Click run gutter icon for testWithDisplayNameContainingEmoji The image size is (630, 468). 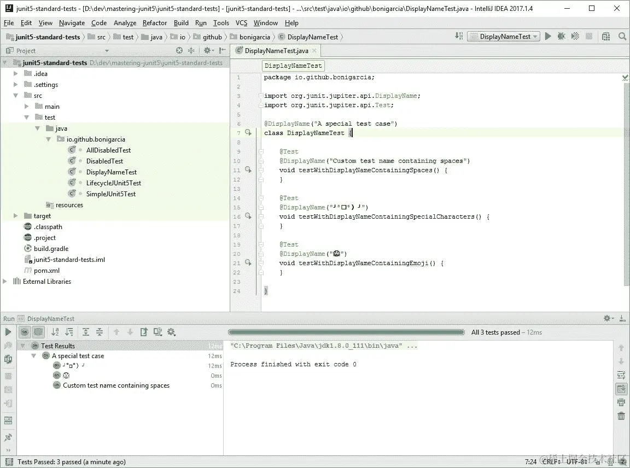click(x=248, y=263)
